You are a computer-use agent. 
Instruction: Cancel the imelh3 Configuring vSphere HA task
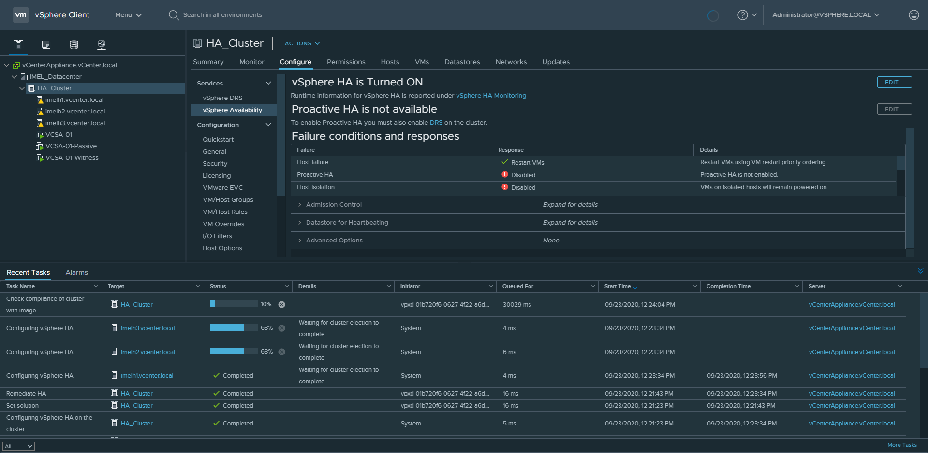click(282, 328)
